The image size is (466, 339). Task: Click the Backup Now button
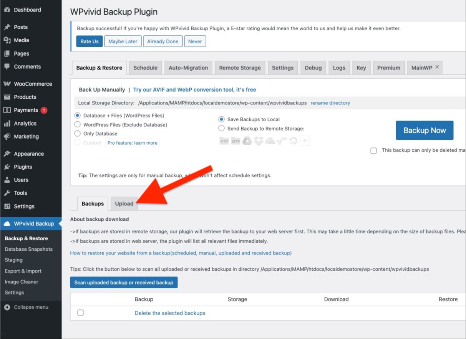click(425, 130)
